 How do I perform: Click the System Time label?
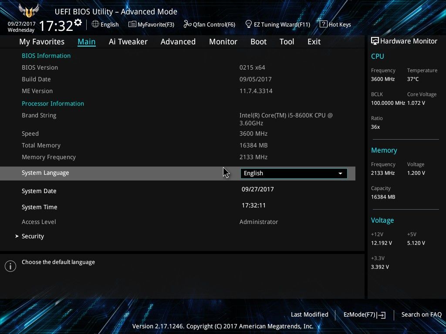pos(39,207)
